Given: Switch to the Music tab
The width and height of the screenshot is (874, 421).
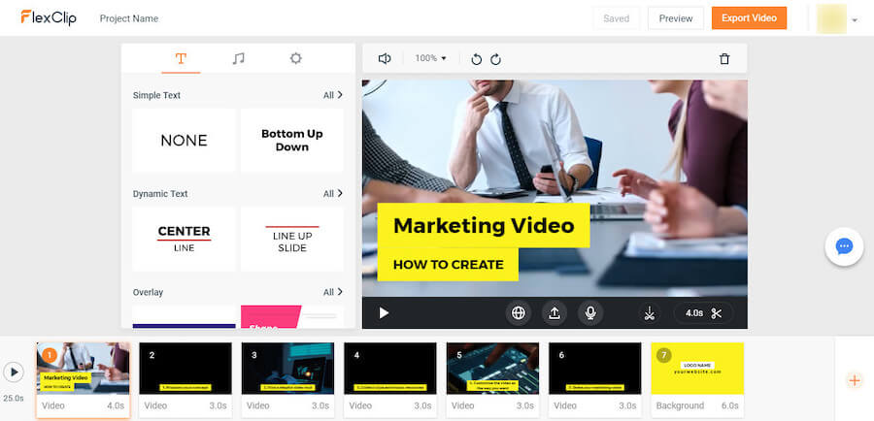Looking at the screenshot, I should [238, 58].
